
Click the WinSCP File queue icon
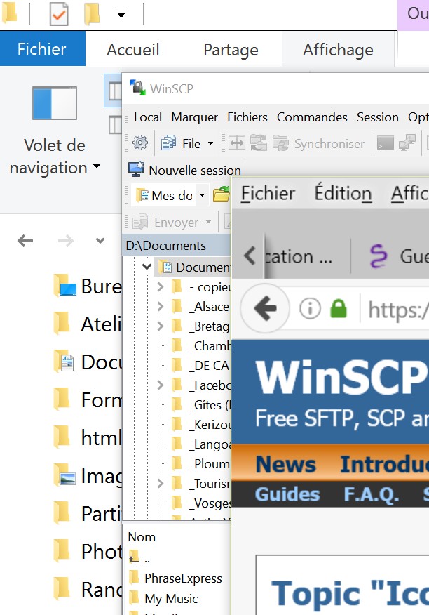pyautogui.click(x=169, y=143)
